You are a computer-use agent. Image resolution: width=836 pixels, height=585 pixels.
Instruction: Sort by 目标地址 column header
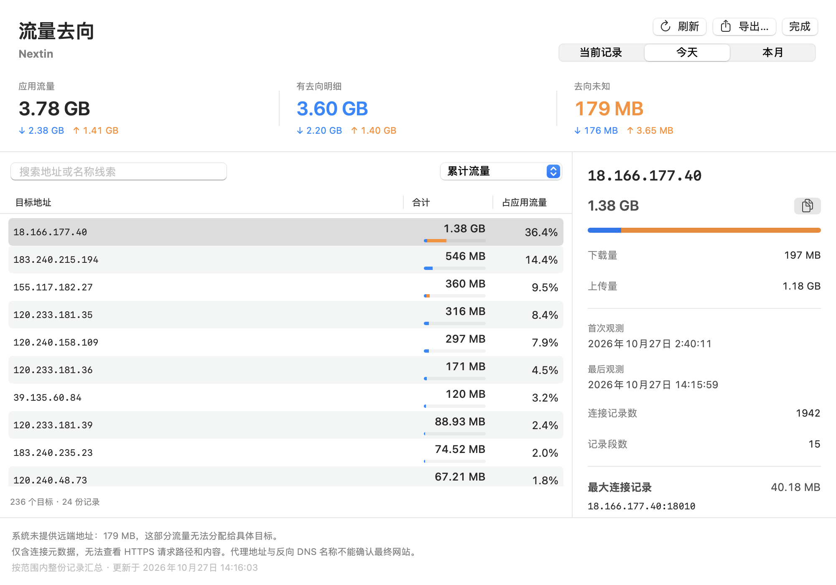tap(33, 203)
